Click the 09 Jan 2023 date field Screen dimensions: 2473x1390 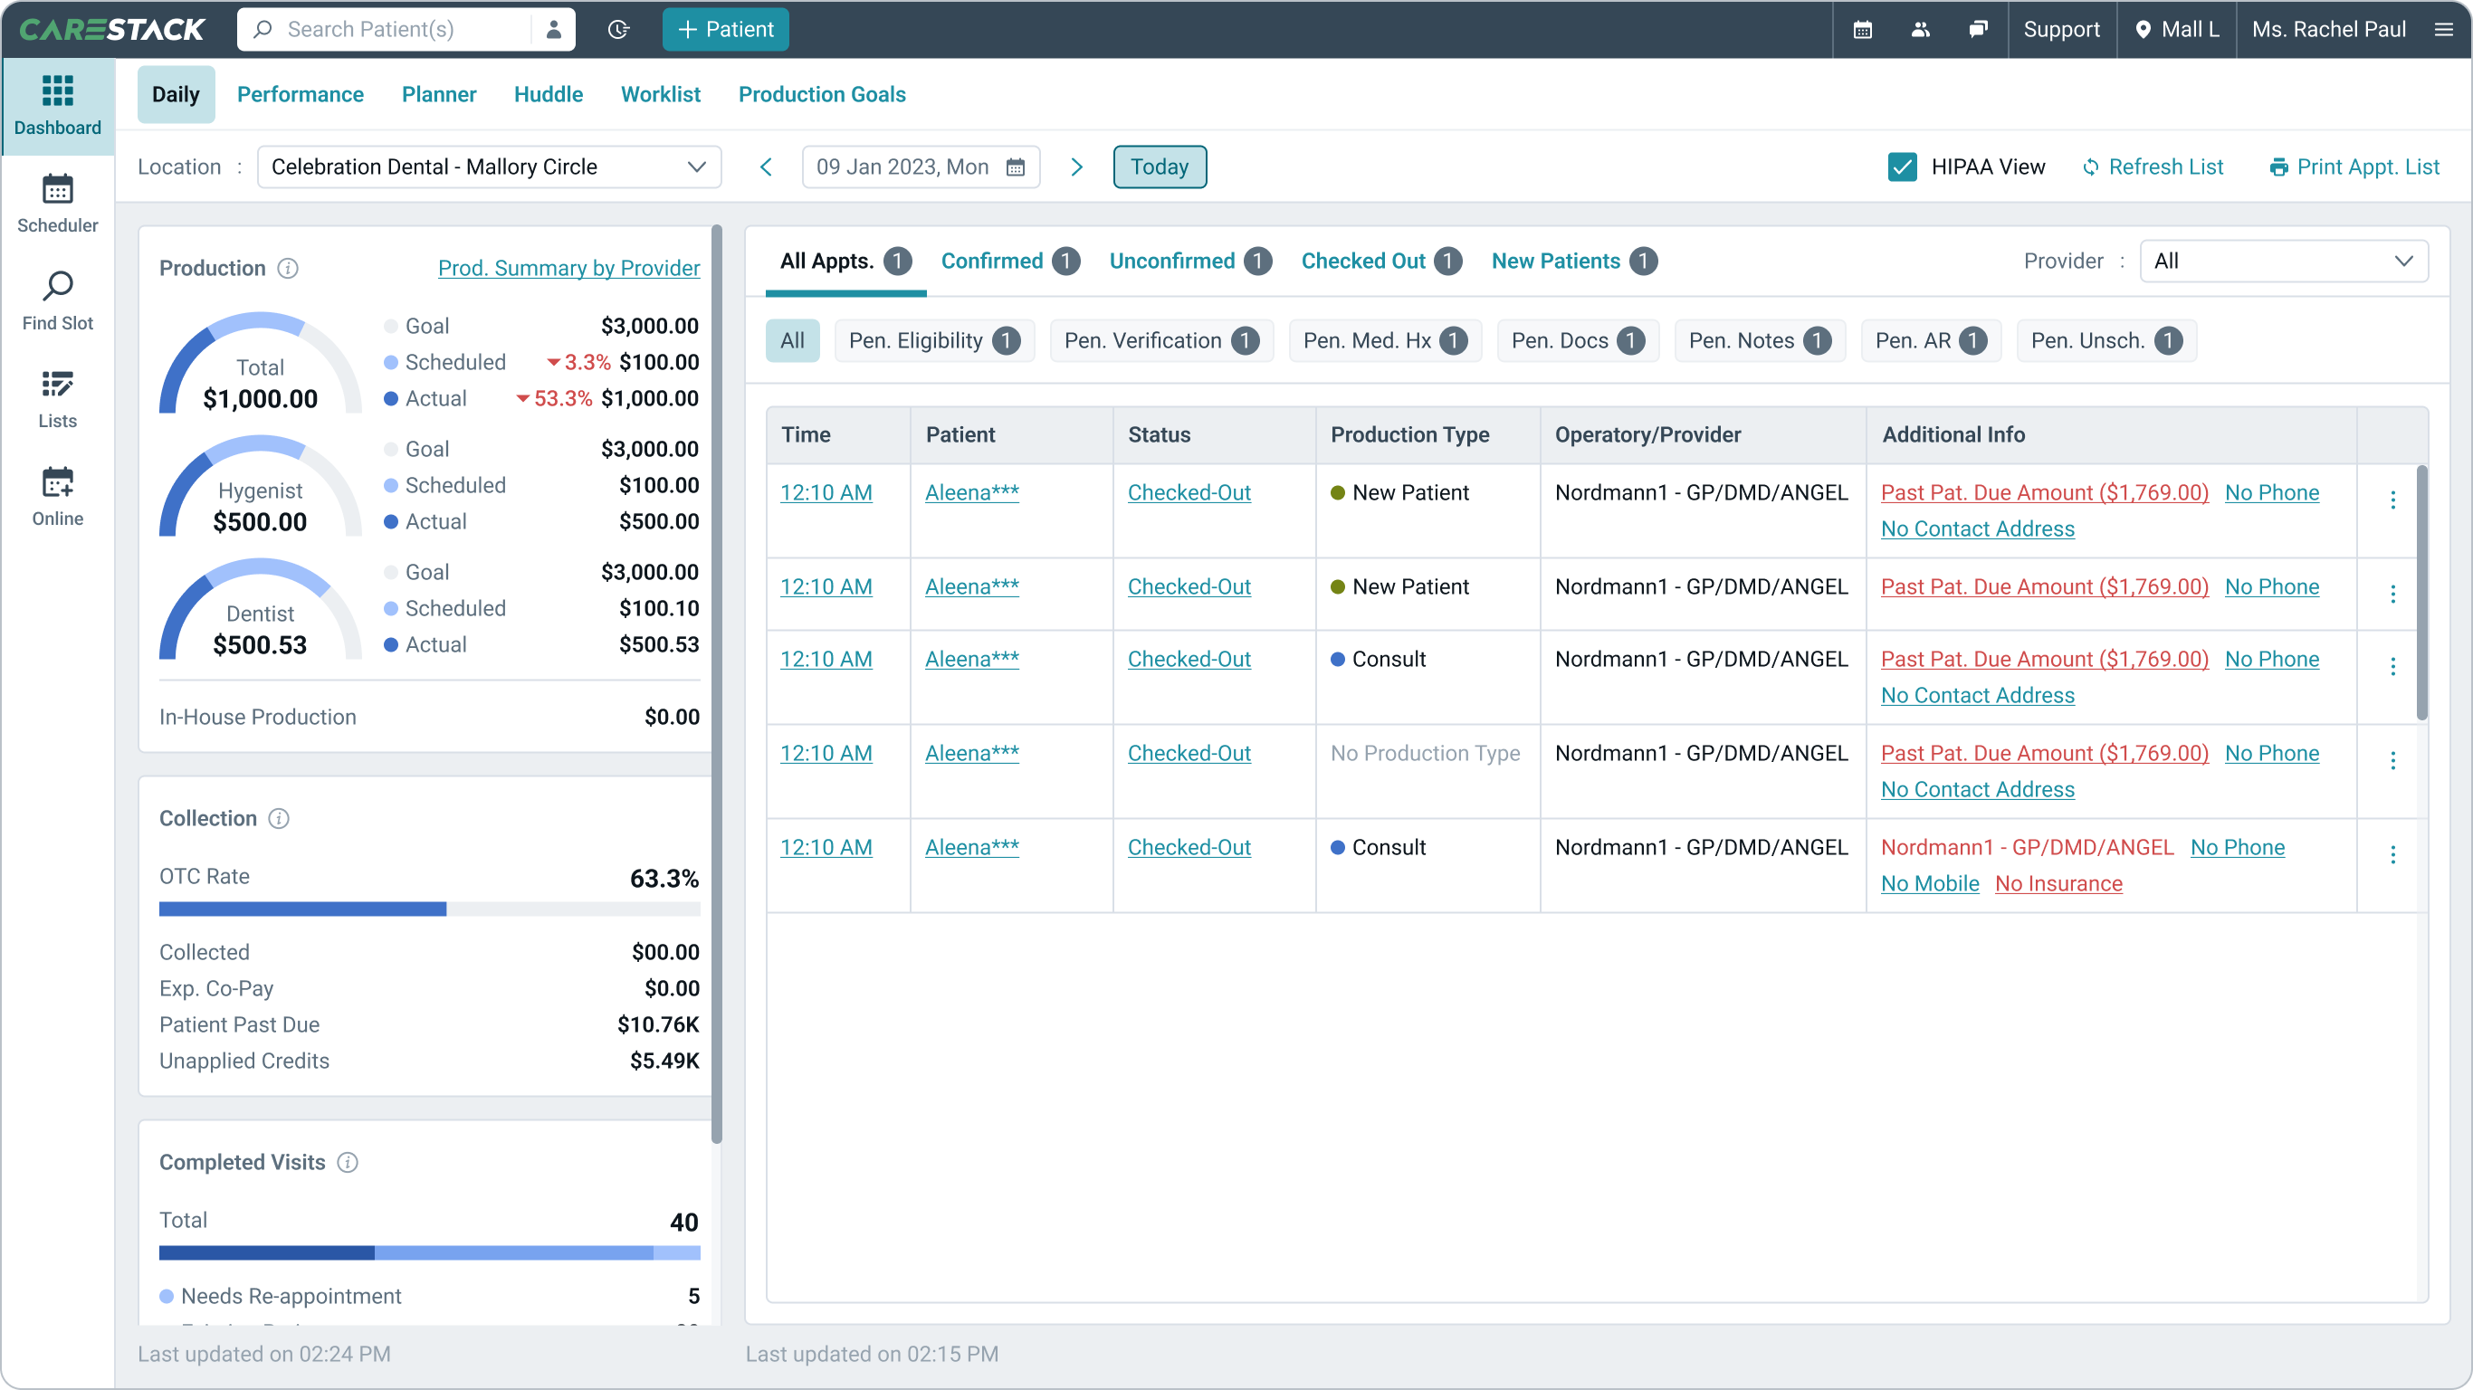point(921,167)
